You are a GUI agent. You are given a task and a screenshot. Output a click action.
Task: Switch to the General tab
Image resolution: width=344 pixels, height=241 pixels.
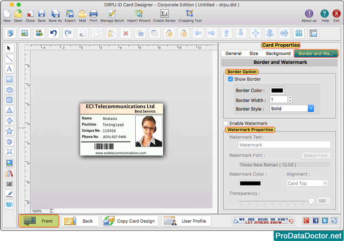click(x=233, y=54)
